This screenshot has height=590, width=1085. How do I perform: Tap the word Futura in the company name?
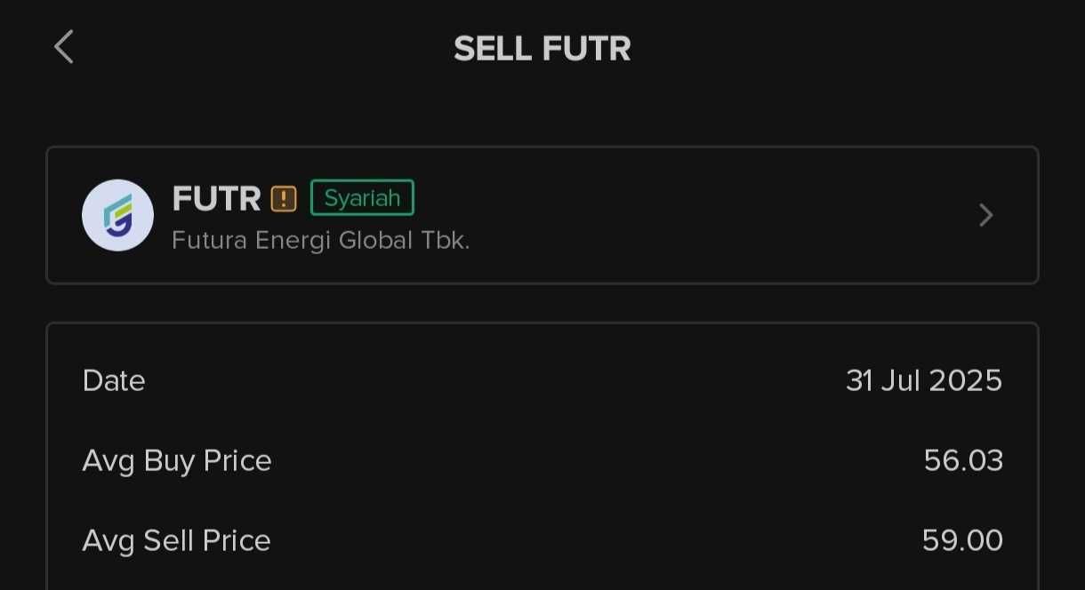210,240
